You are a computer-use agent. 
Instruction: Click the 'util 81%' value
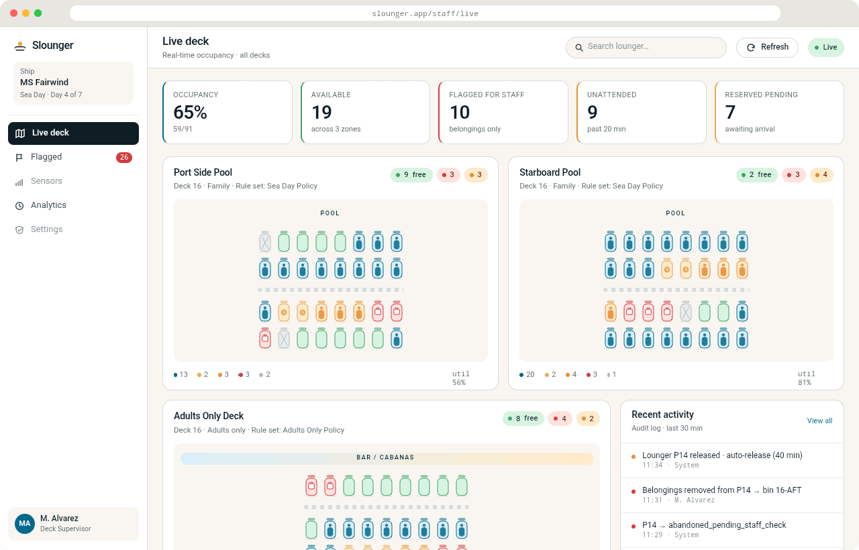[x=807, y=378]
